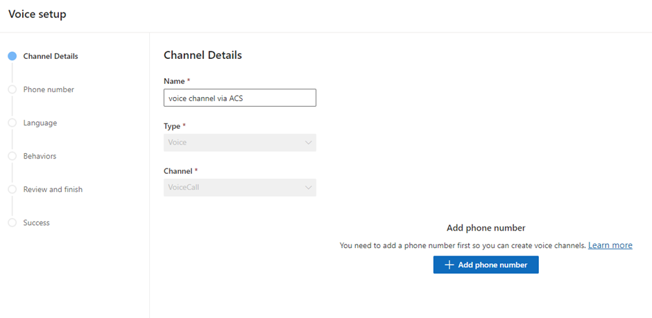Click the Phone number step circle indicator

pyautogui.click(x=12, y=89)
